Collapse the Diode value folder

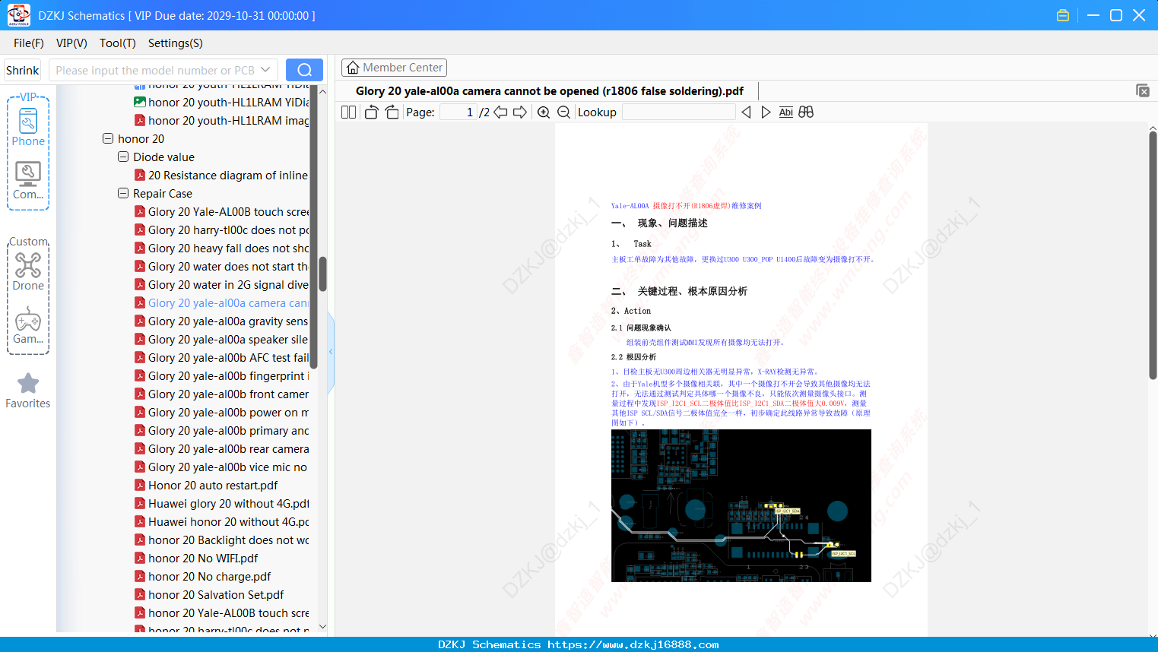click(123, 157)
